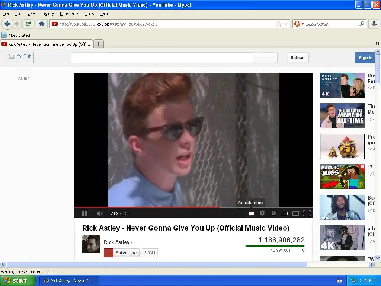The height and width of the screenshot is (286, 381).
Task: Click the horizontal scrollbar right arrow
Action: (371, 264)
